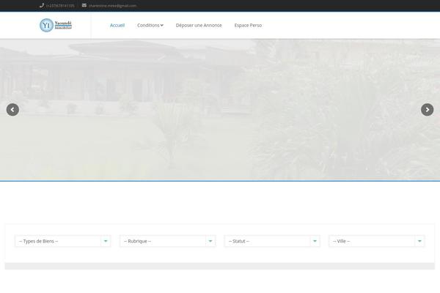Click the Yaoundé Immobilier logo

56,25
